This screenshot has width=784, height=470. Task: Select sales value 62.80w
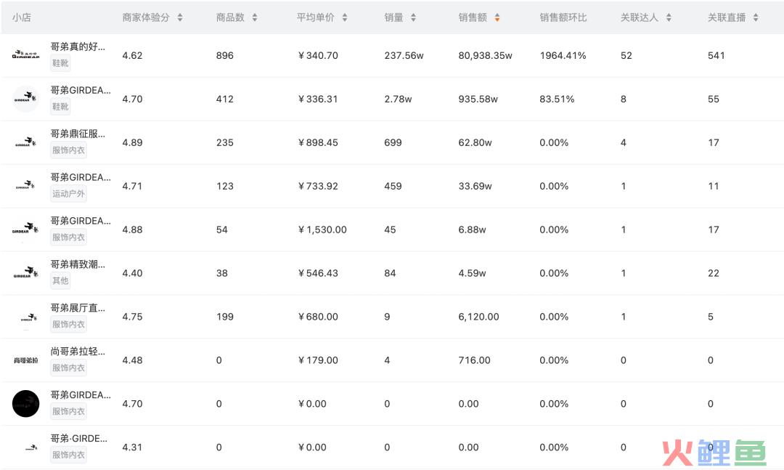coord(475,142)
